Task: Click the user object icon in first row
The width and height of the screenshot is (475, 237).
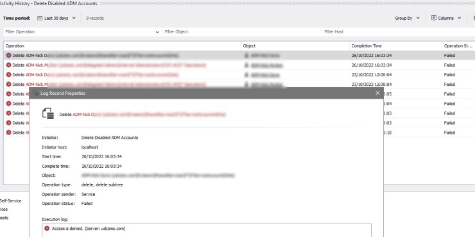Action: pos(246,56)
